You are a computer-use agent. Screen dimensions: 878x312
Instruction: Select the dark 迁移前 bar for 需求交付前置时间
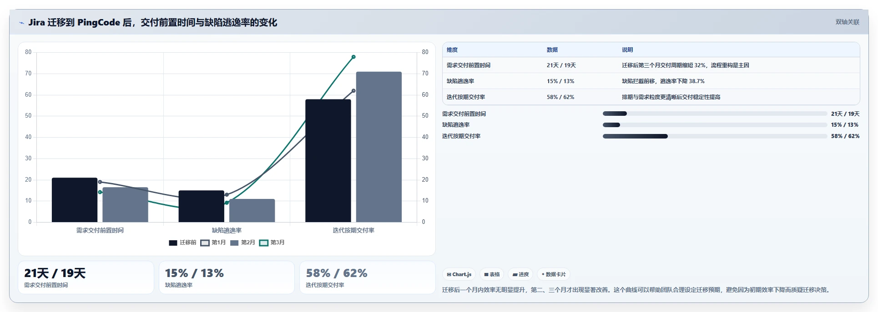click(x=75, y=200)
